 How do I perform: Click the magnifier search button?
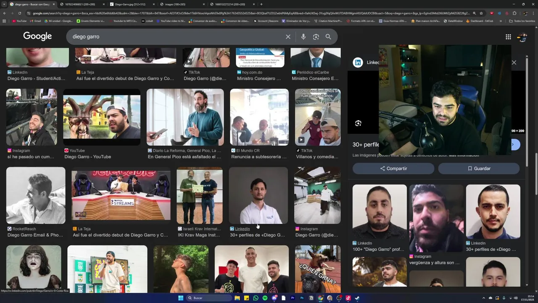(328, 37)
